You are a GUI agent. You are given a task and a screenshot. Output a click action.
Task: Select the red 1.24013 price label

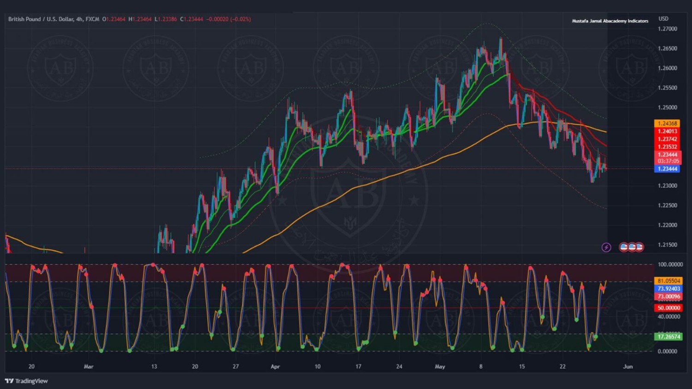coord(667,131)
